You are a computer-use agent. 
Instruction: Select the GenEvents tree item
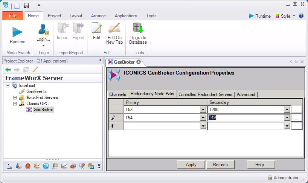point(36,91)
